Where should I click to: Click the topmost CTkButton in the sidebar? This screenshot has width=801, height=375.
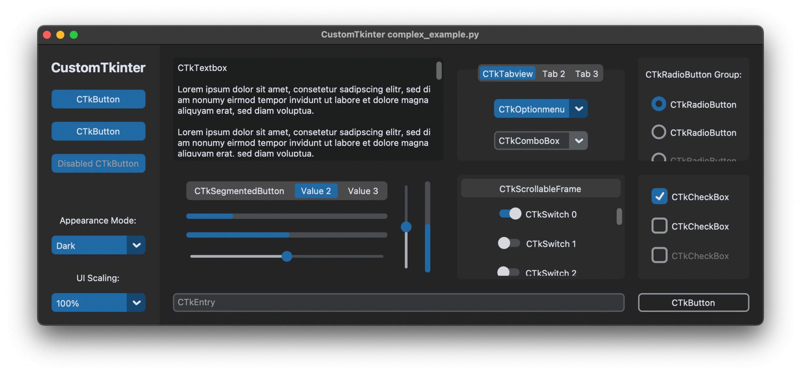98,99
